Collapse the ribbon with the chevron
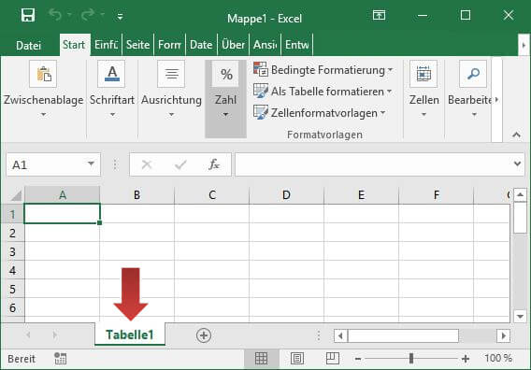Viewport: 531px width, 370px height. coord(516,135)
